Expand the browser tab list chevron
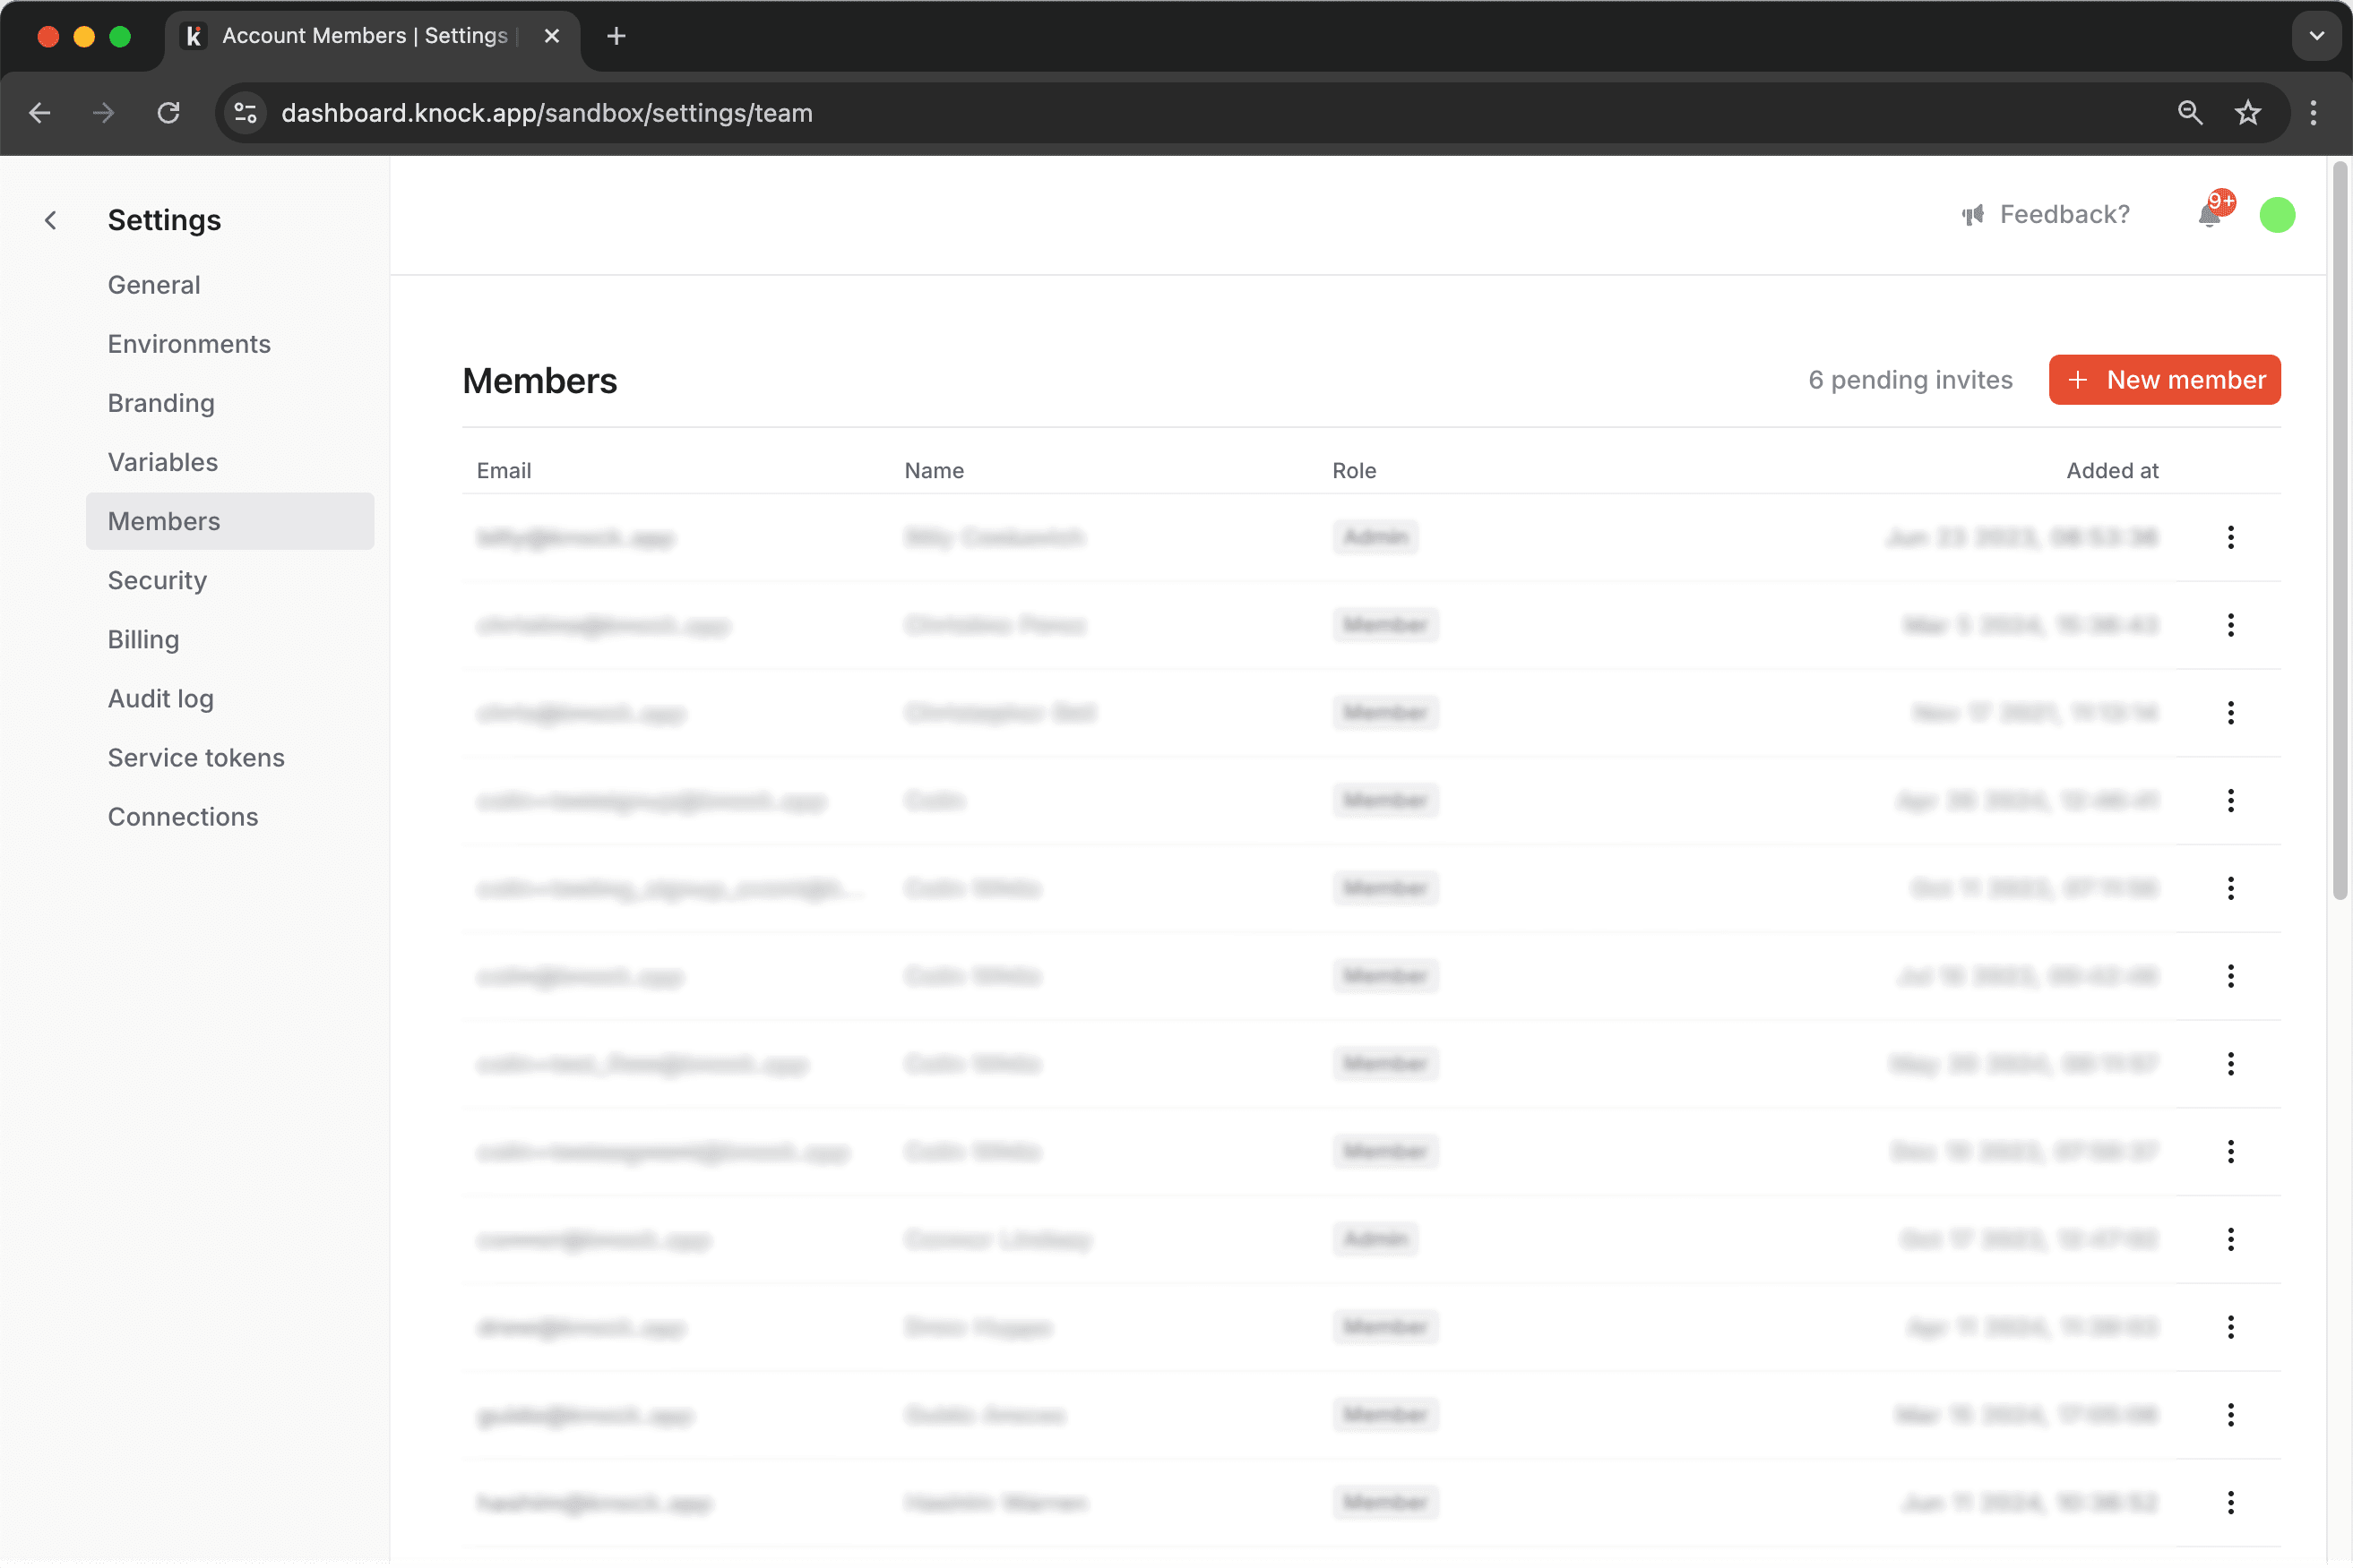 pyautogui.click(x=2316, y=36)
